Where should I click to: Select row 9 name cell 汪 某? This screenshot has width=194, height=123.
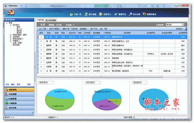[x=49, y=71]
